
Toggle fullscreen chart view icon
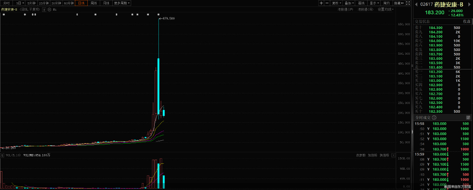click(x=408, y=3)
